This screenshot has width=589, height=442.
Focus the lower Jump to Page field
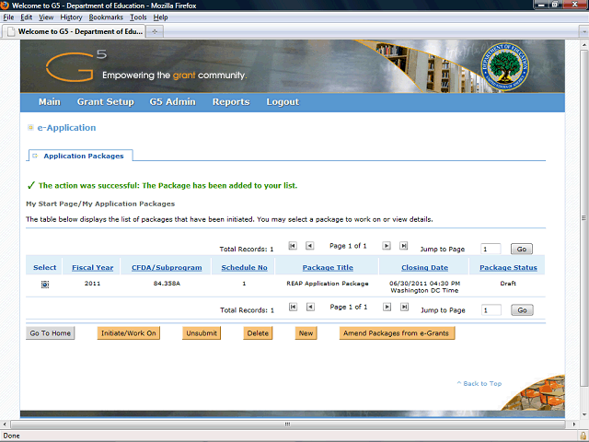491,310
